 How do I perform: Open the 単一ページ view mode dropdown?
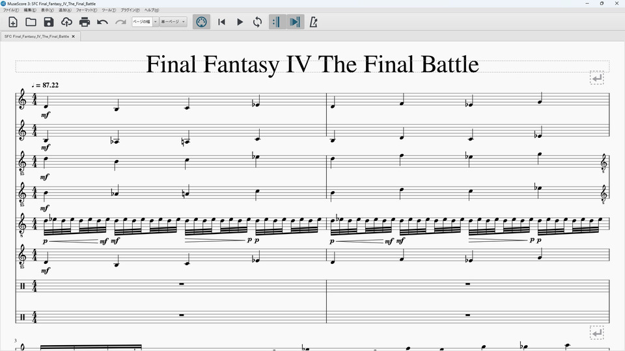(173, 22)
